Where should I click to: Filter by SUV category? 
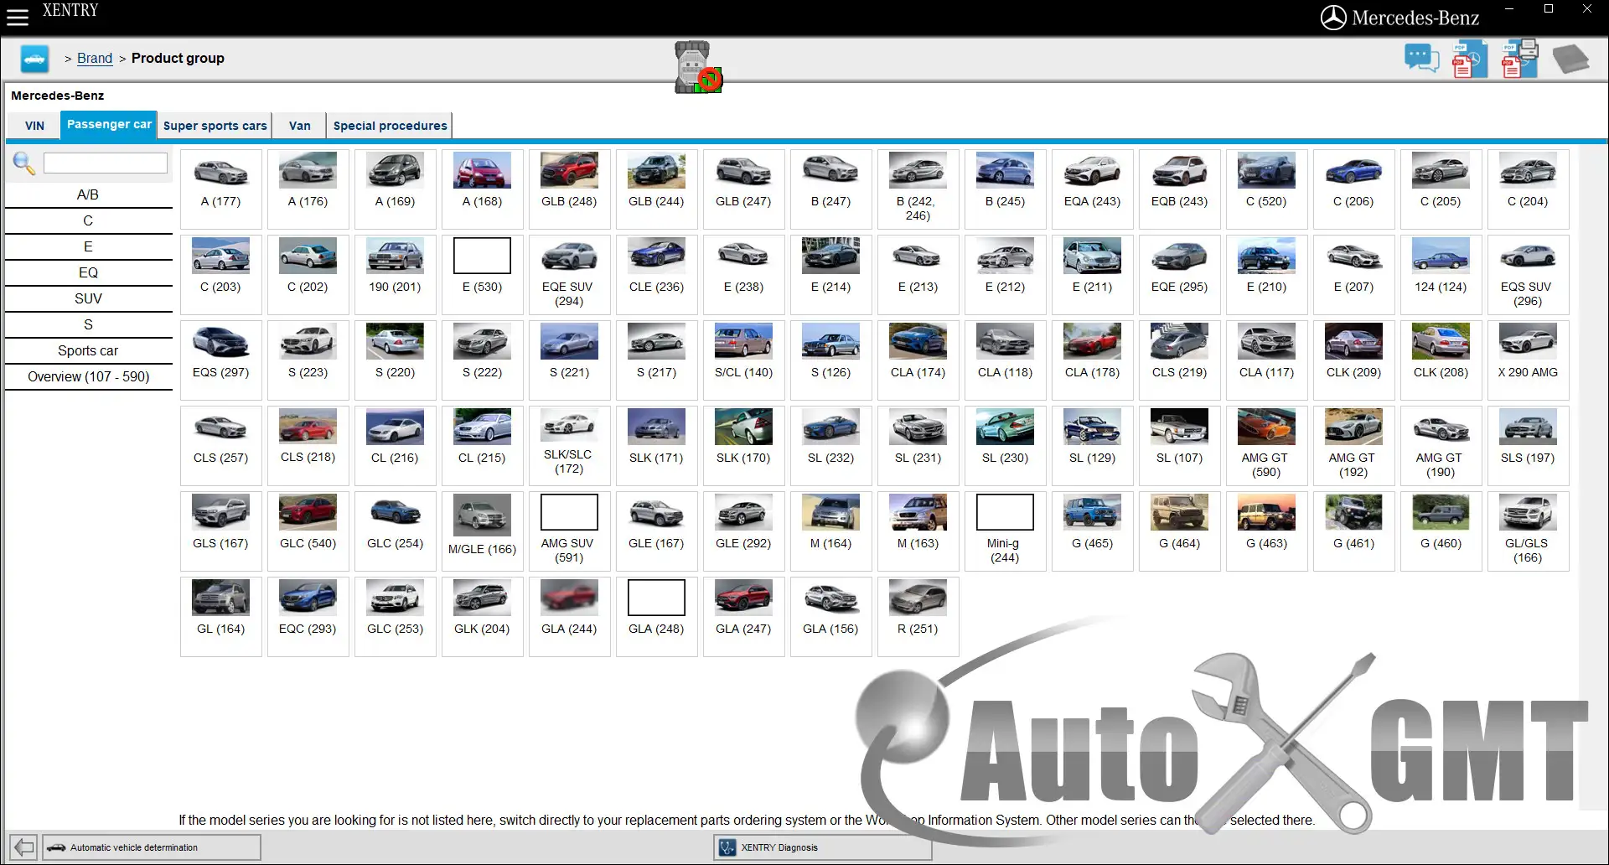88,298
